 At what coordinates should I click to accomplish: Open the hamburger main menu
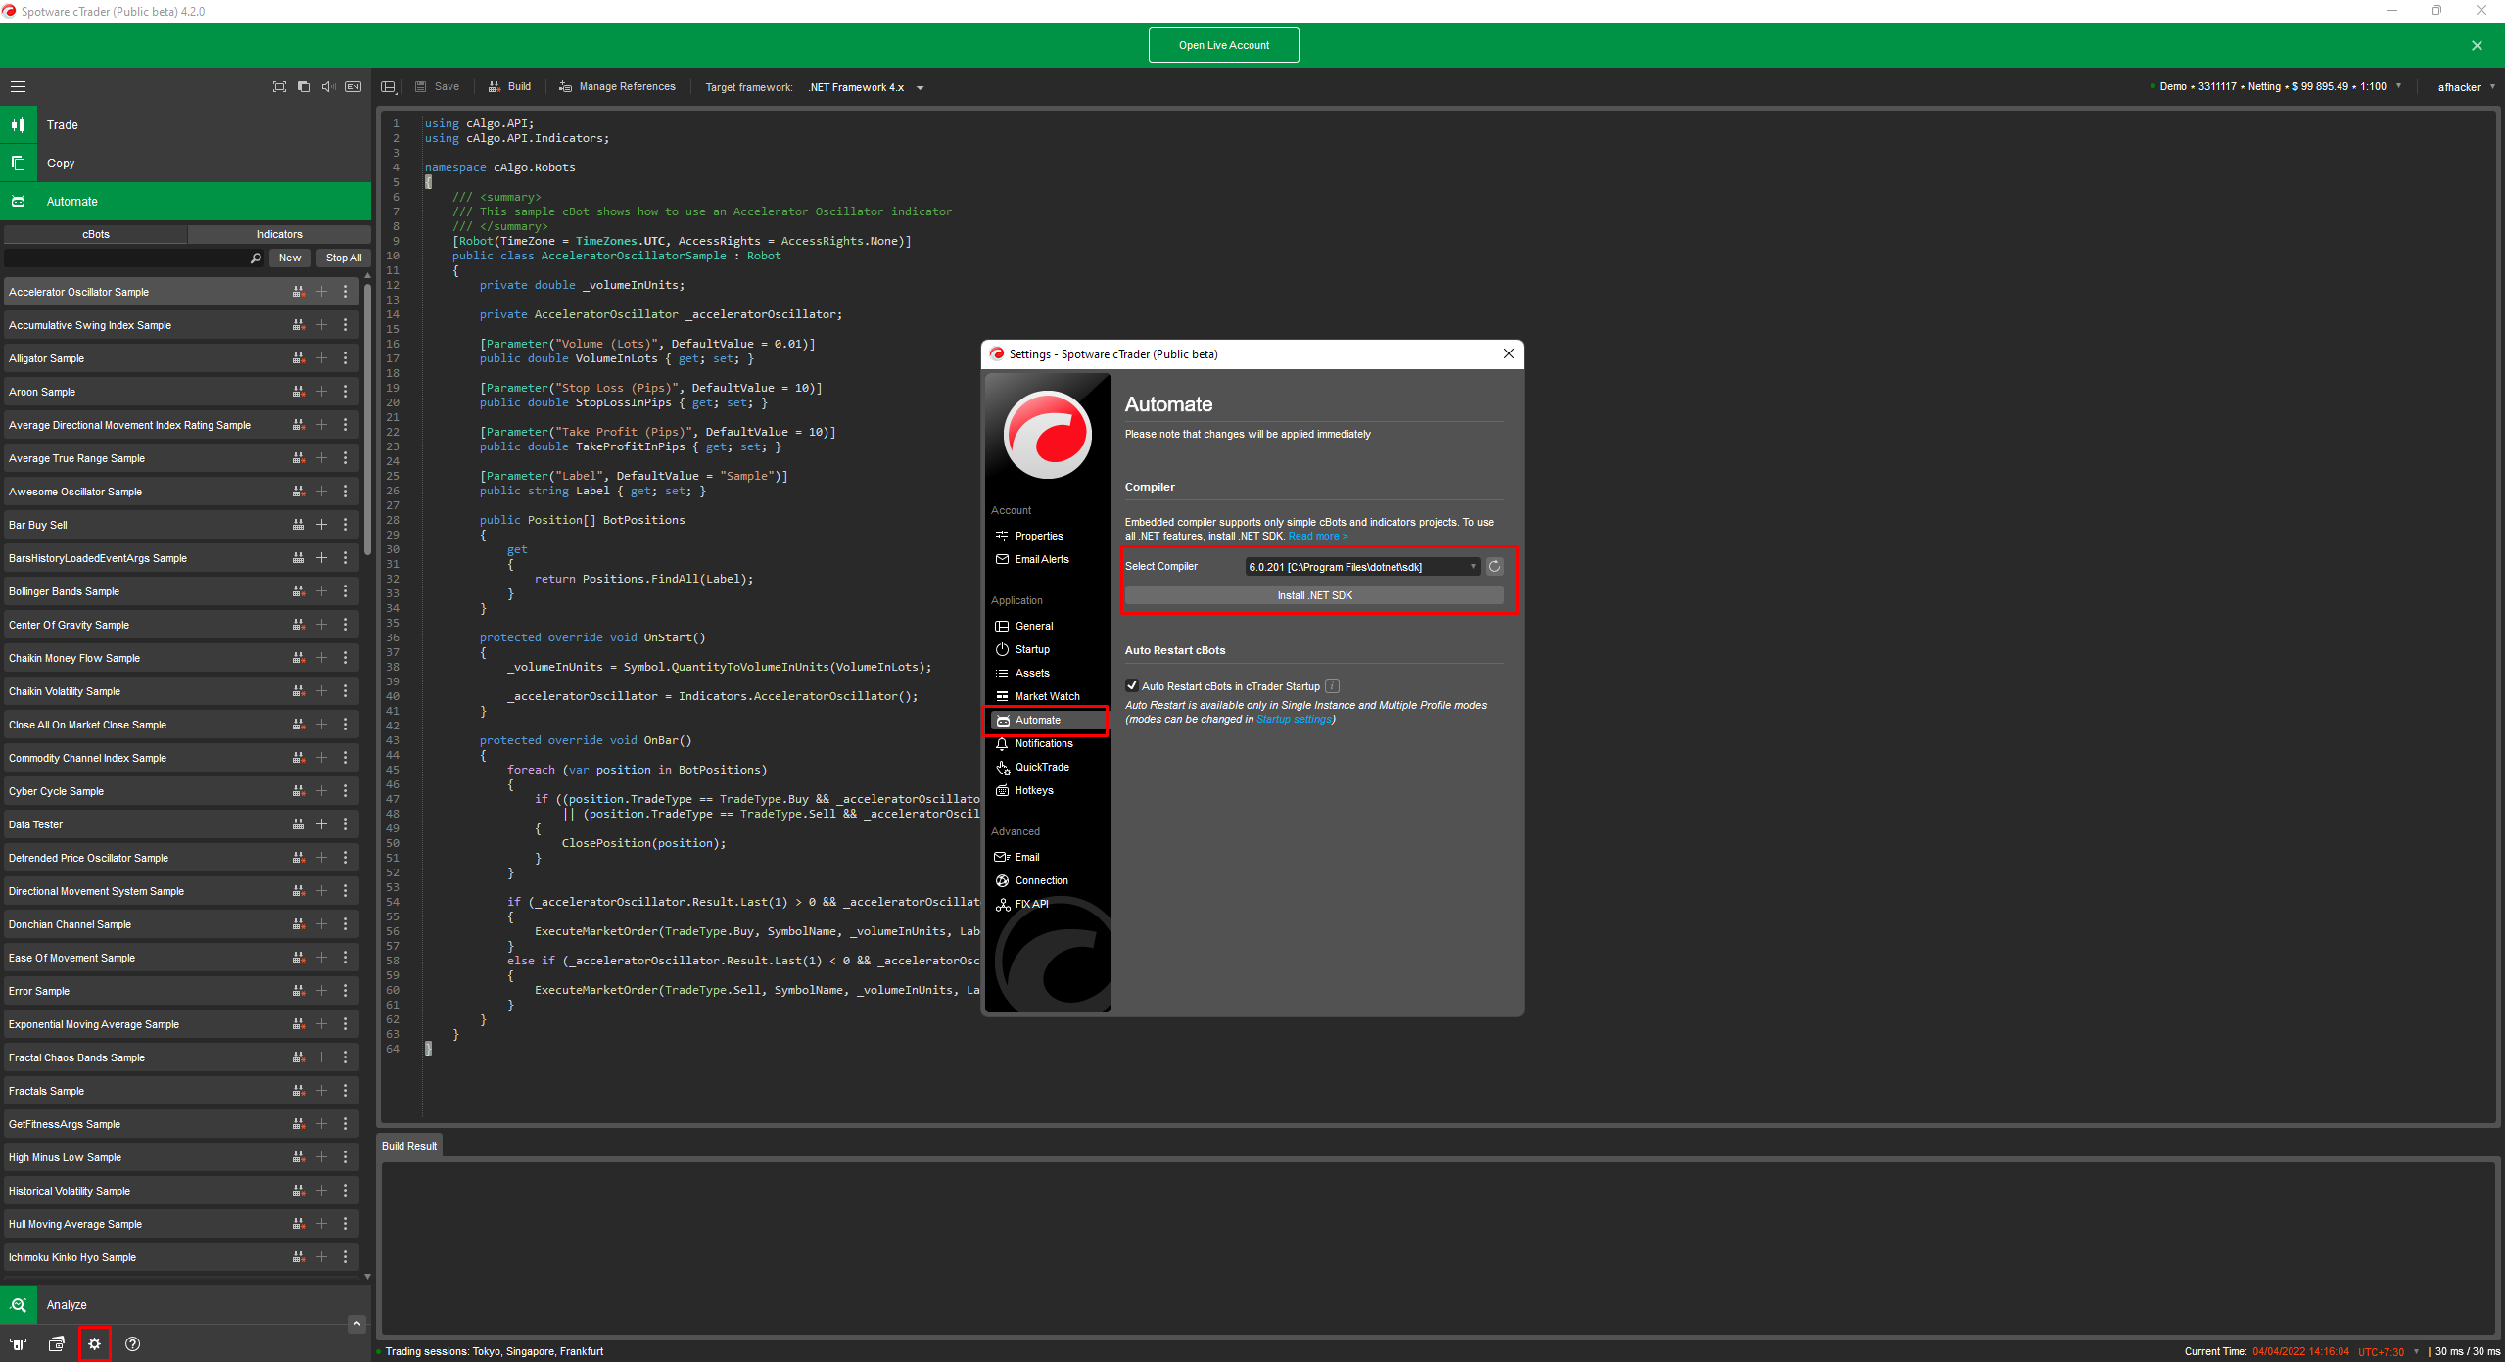pos(18,87)
